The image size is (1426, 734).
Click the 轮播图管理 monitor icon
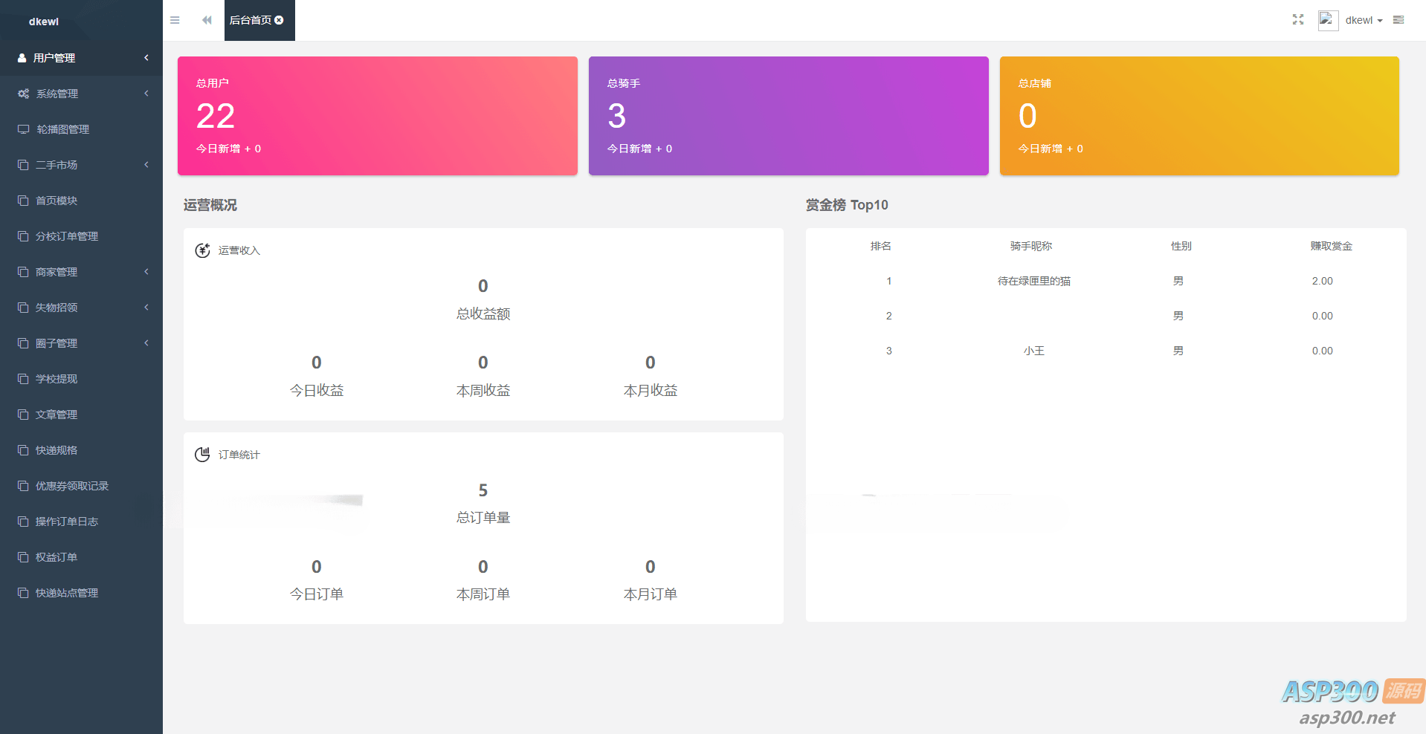pos(24,129)
